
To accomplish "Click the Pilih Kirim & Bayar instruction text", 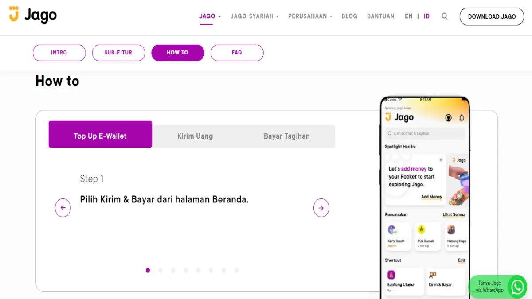I will pos(164,199).
